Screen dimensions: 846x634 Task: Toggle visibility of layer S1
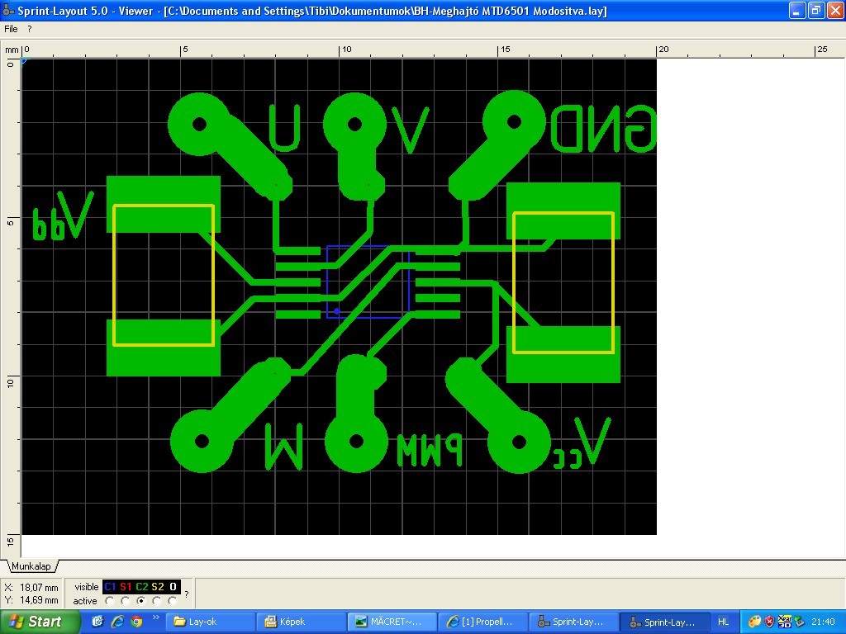(126, 587)
